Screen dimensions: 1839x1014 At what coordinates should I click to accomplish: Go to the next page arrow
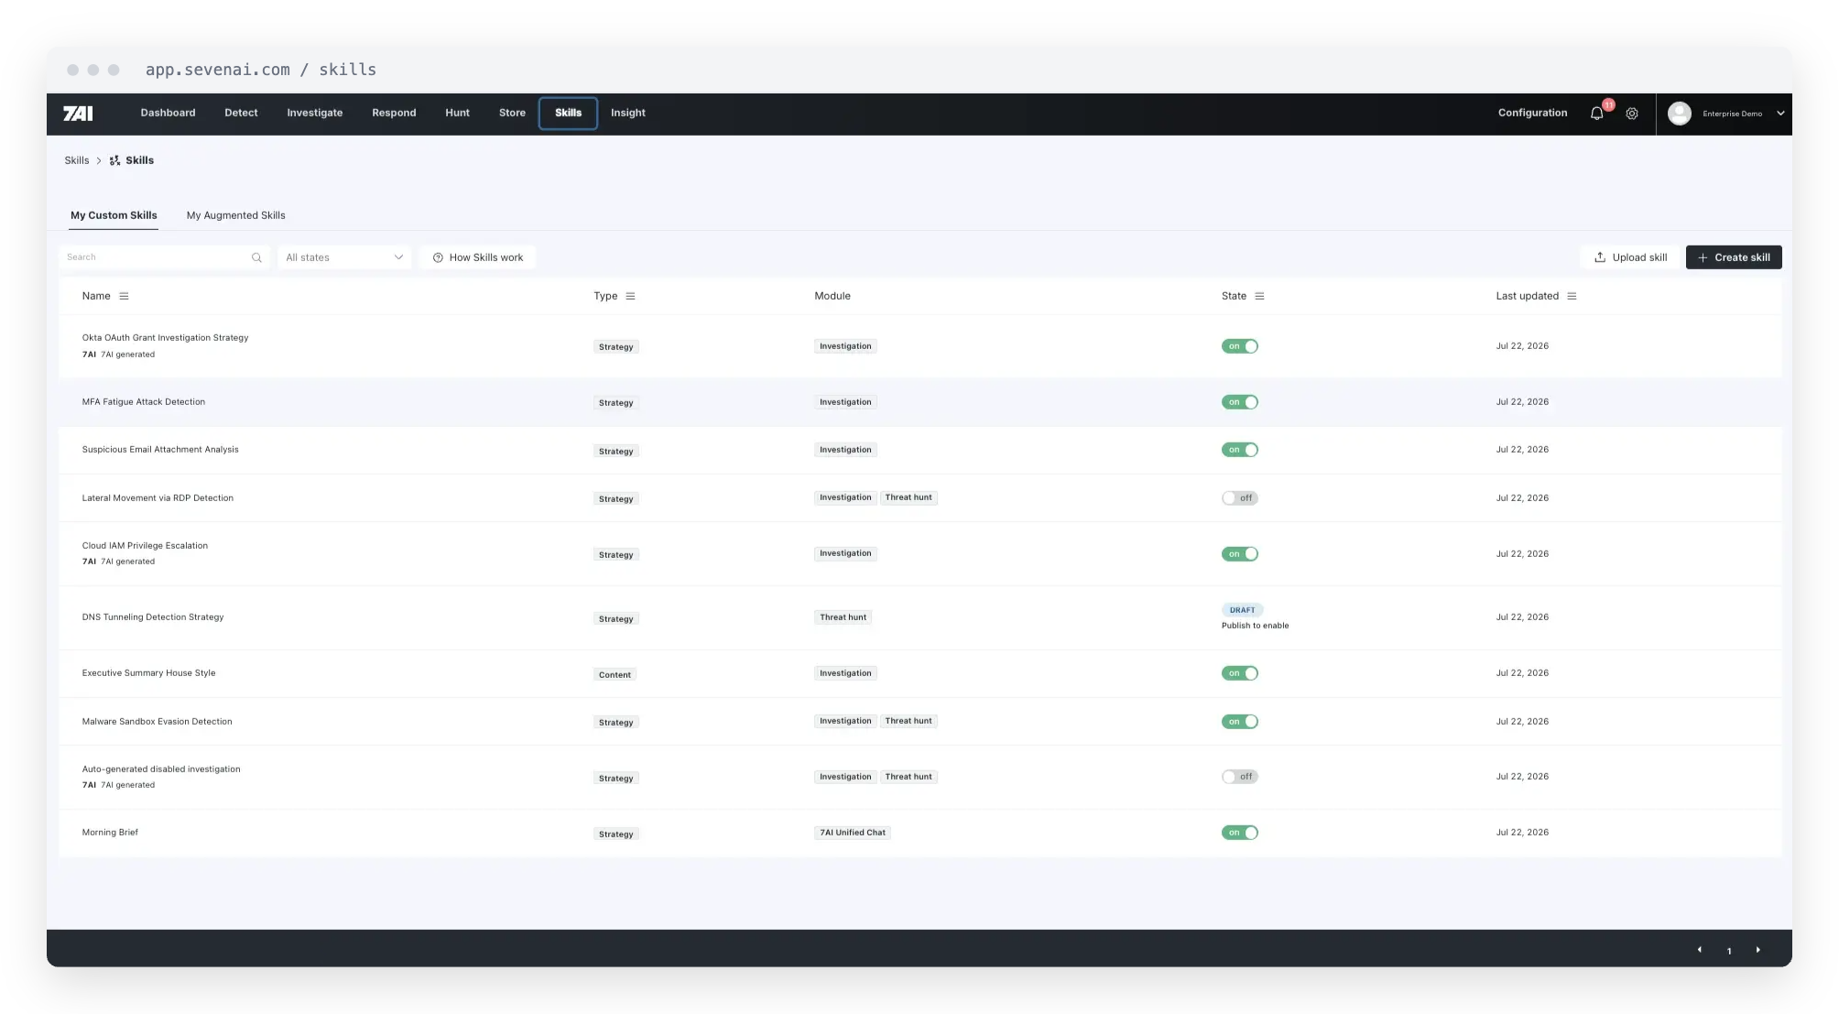click(1757, 950)
